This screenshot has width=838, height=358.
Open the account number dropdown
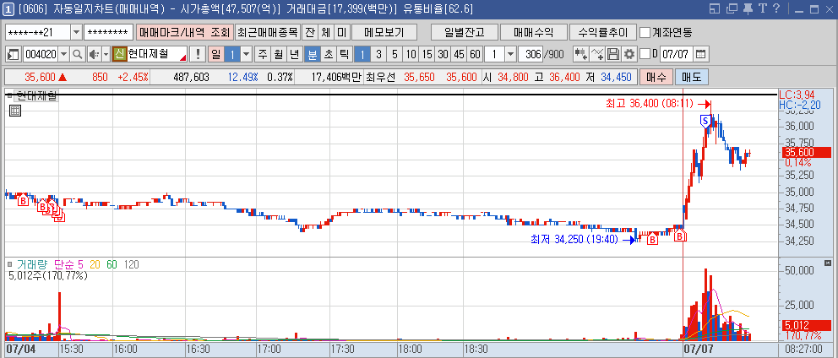point(76,32)
